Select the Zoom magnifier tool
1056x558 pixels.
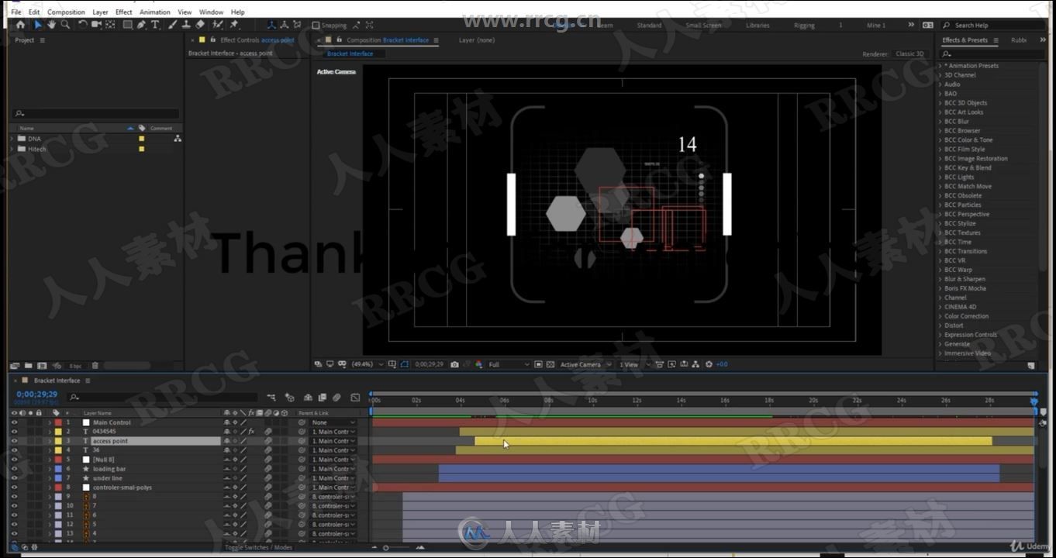pyautogui.click(x=65, y=25)
